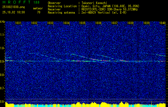The height and width of the screenshot is (107, 168).
Task: Click the kHz axis unit label
Action: pos(2,22)
